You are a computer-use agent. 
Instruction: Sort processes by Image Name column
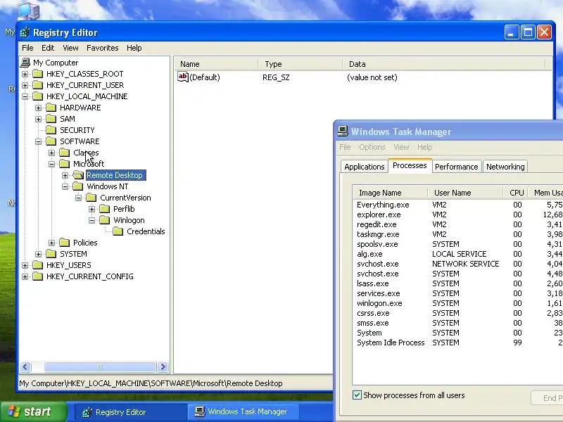(x=390, y=193)
